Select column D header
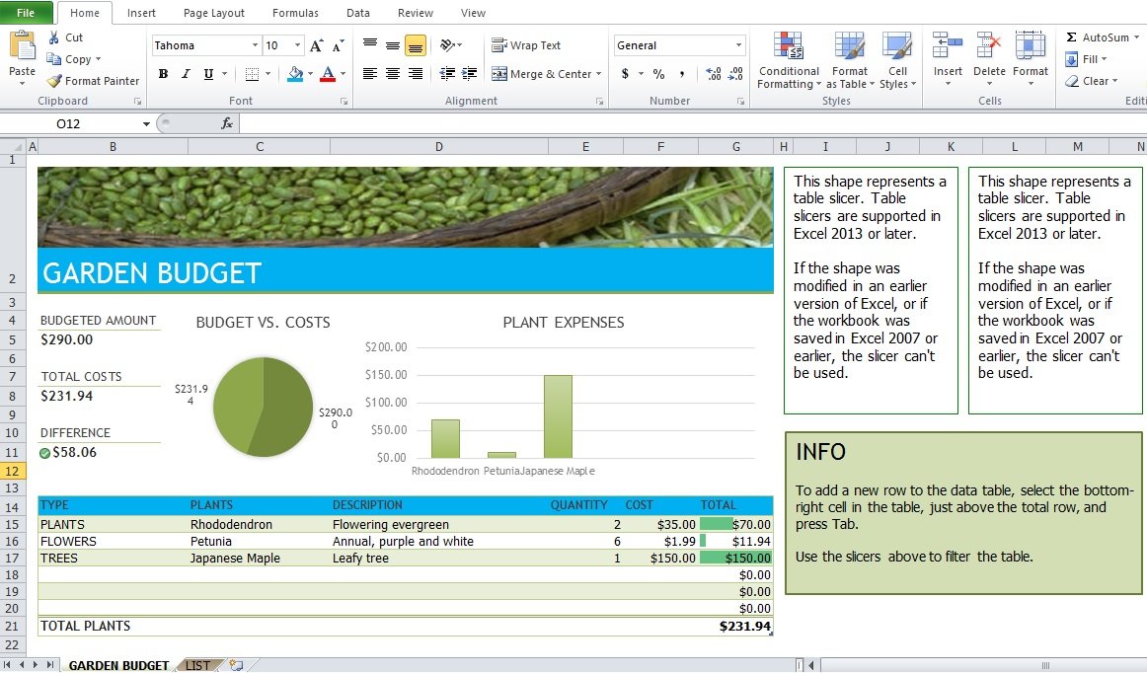 pyautogui.click(x=439, y=147)
